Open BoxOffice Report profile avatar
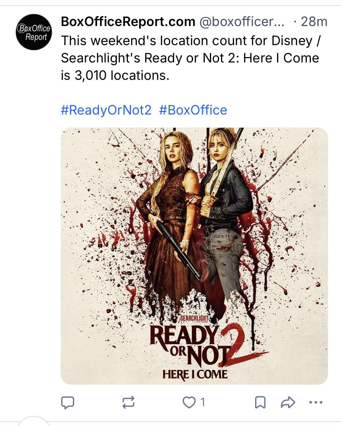 coord(34,32)
